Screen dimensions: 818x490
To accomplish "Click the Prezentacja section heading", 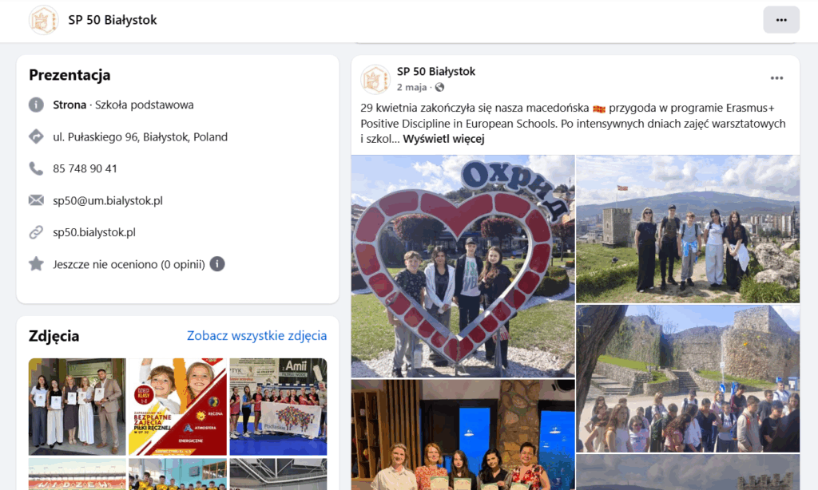I will 69,75.
